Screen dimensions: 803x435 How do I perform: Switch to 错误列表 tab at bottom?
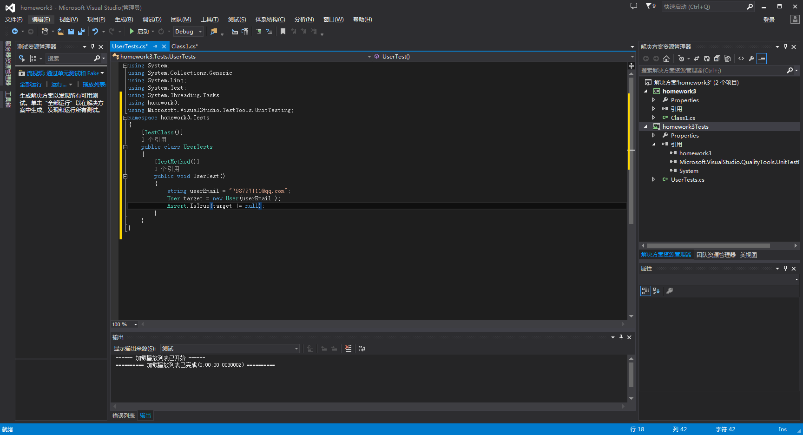[x=123, y=416]
